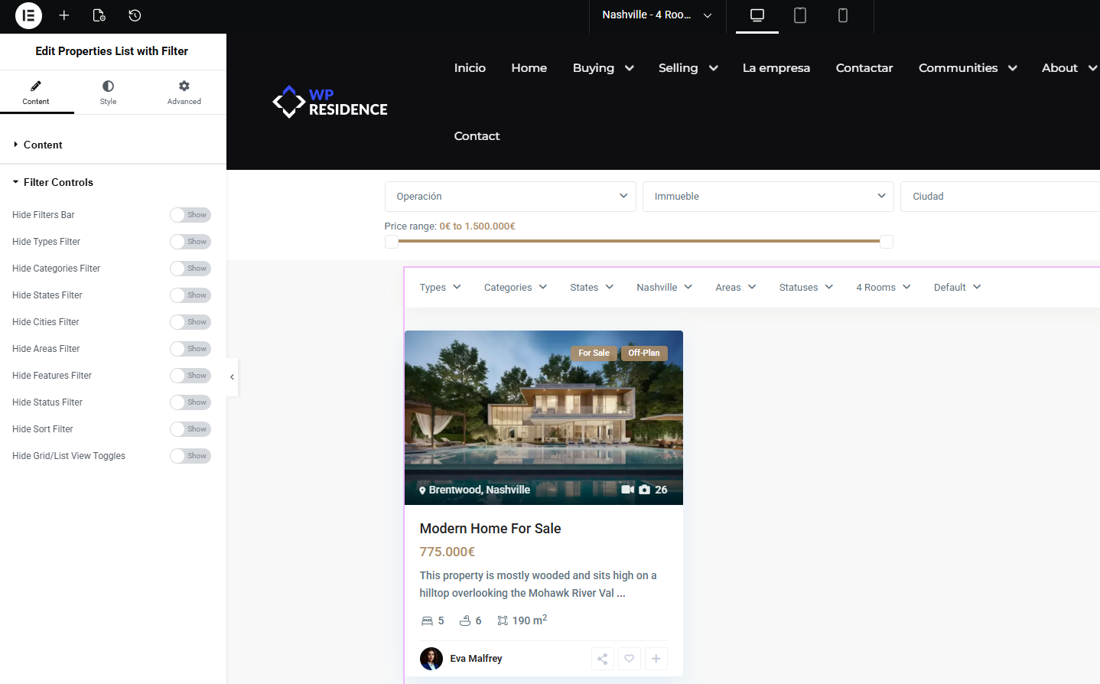Click the price range slider right handle
Viewport: 1100px width, 684px height.
click(887, 242)
